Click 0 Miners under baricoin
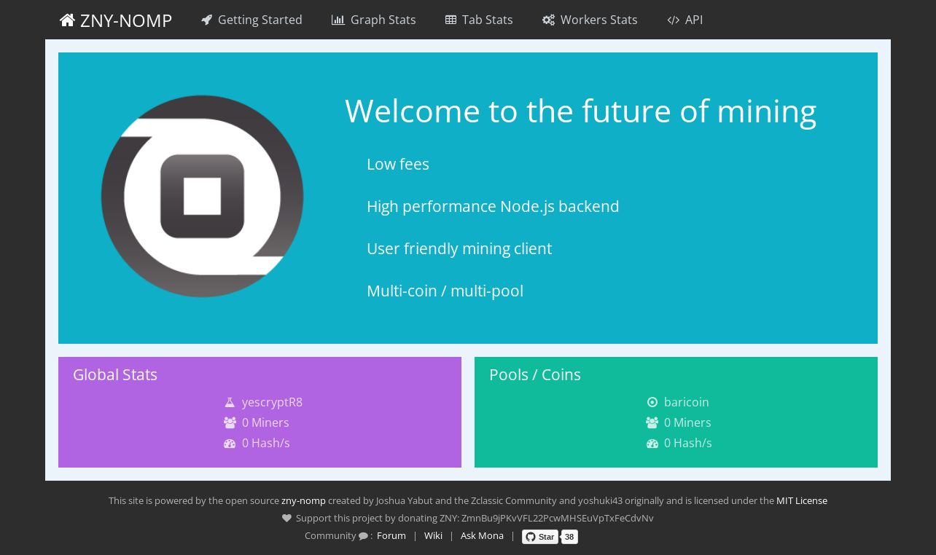The height and width of the screenshot is (555, 936). tap(687, 422)
